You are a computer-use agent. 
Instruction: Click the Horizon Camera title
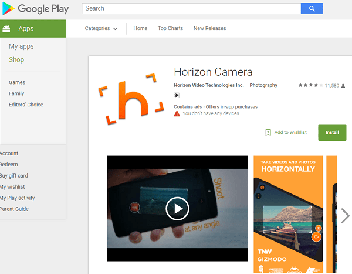click(214, 72)
